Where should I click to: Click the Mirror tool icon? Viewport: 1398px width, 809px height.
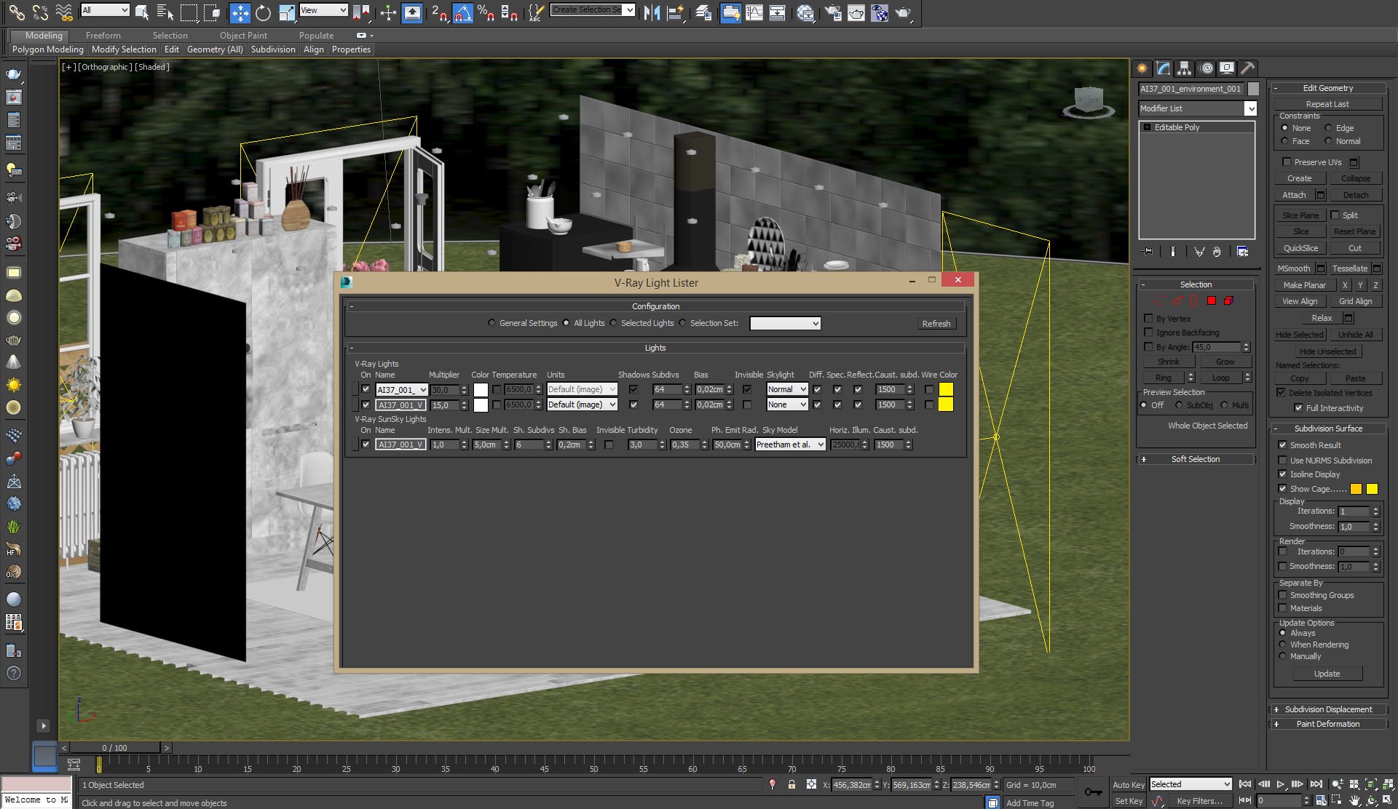point(652,12)
